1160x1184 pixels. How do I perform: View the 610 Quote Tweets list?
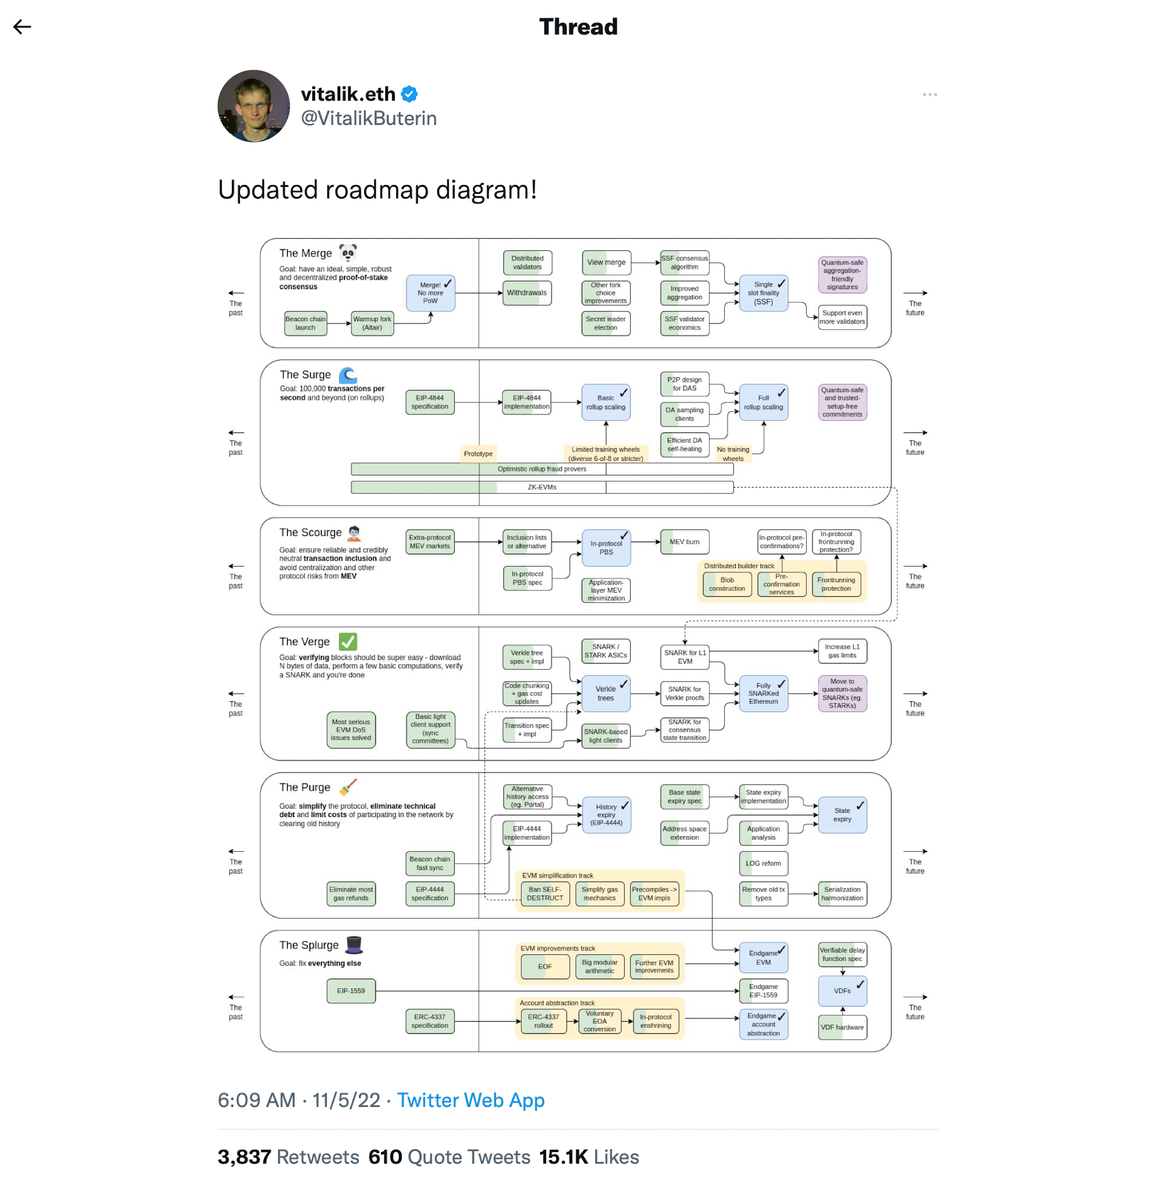449,1157
